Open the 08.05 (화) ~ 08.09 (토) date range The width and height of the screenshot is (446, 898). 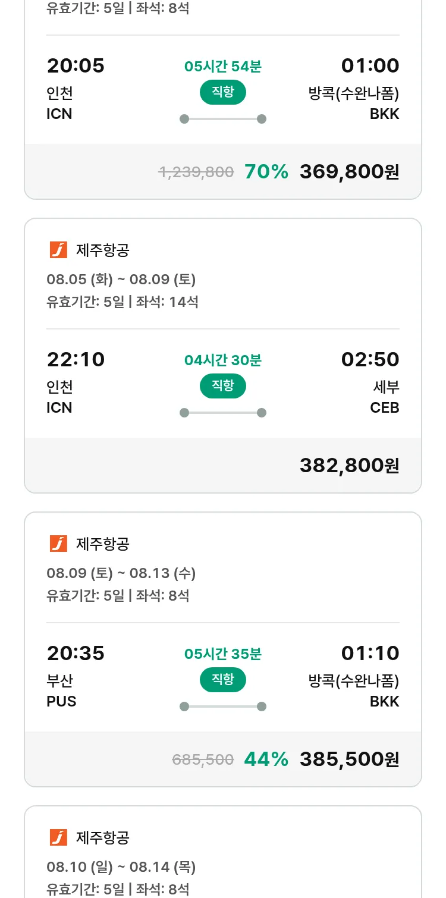121,279
